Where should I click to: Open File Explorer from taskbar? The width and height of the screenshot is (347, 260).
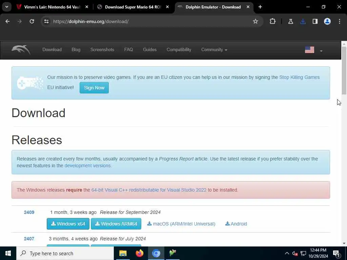coord(123,253)
